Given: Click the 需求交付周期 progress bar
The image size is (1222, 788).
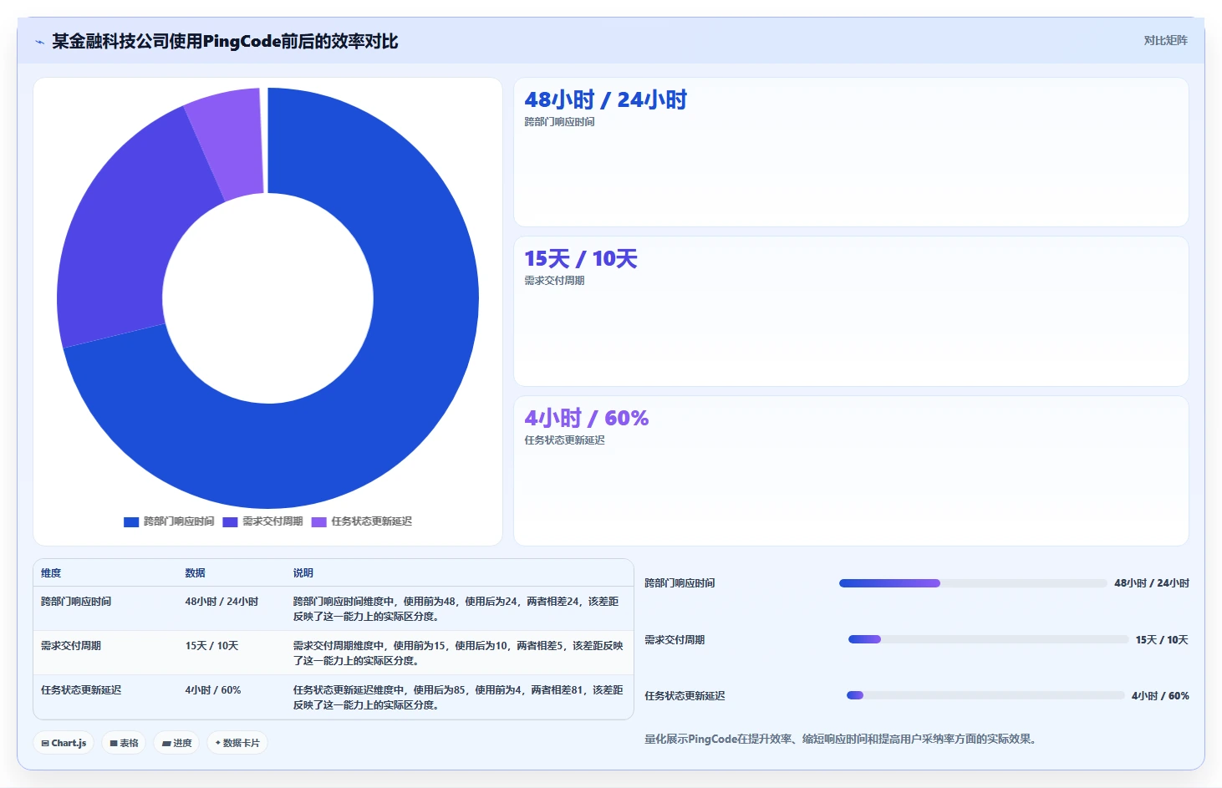Looking at the screenshot, I should pyautogui.click(x=988, y=639).
